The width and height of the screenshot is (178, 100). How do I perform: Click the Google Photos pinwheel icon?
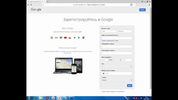tap(75, 38)
